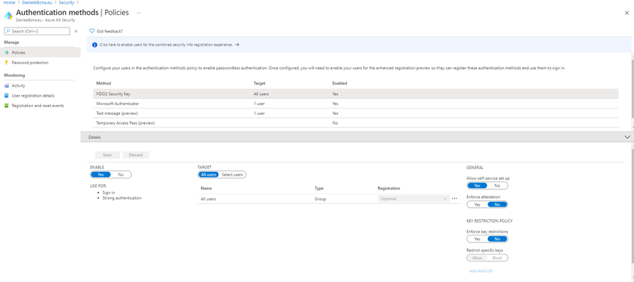Go to Home breadcrumb

click(x=9, y=2)
